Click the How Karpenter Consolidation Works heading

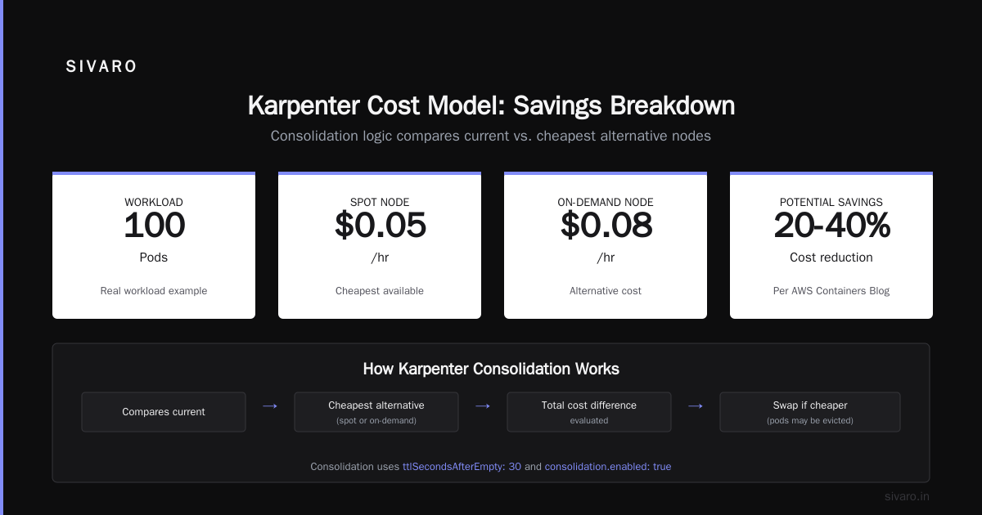click(491, 369)
